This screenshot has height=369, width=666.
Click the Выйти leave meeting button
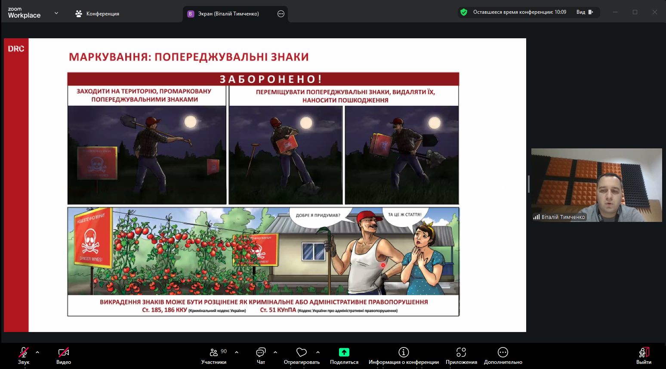644,353
